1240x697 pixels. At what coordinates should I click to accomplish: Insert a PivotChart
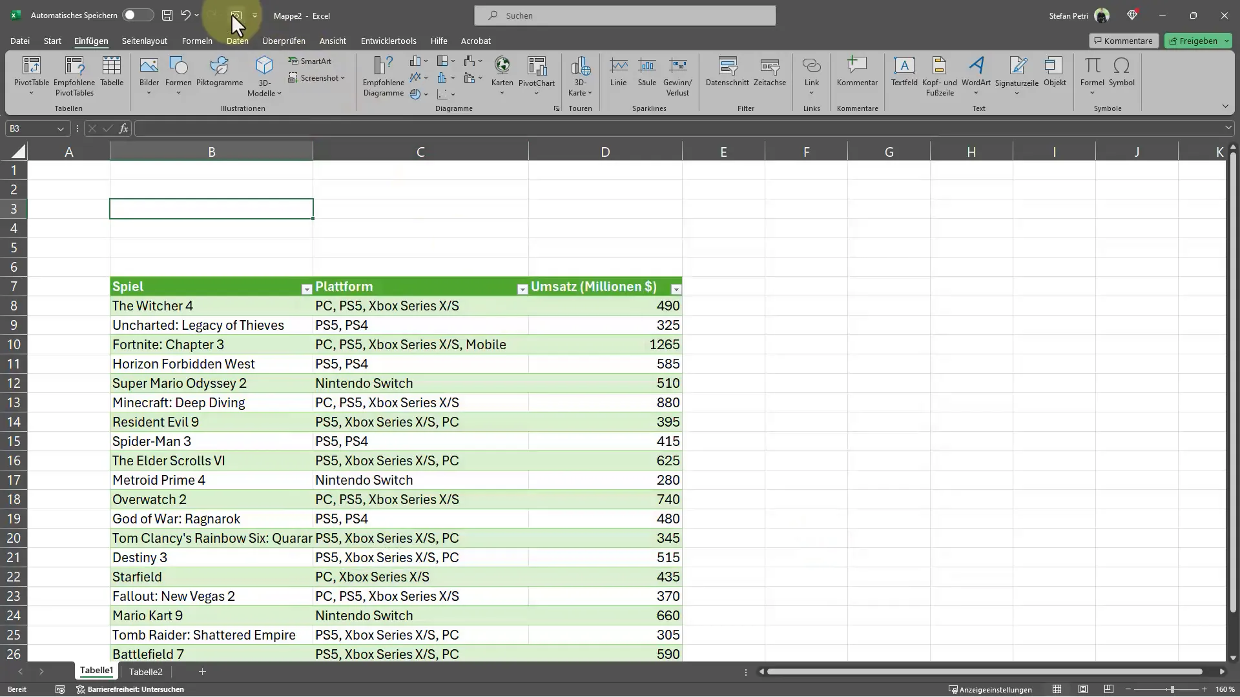coord(537,76)
